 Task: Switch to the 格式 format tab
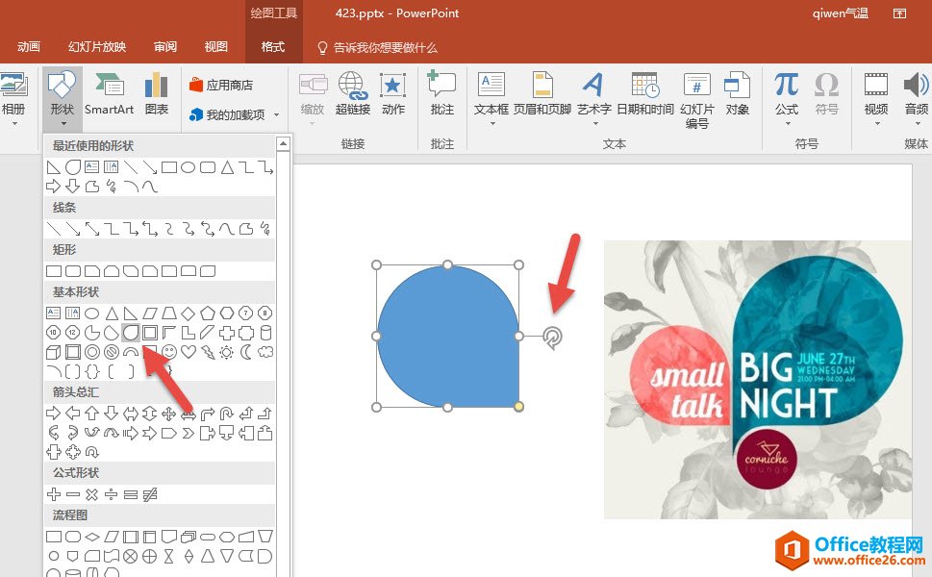click(x=272, y=47)
